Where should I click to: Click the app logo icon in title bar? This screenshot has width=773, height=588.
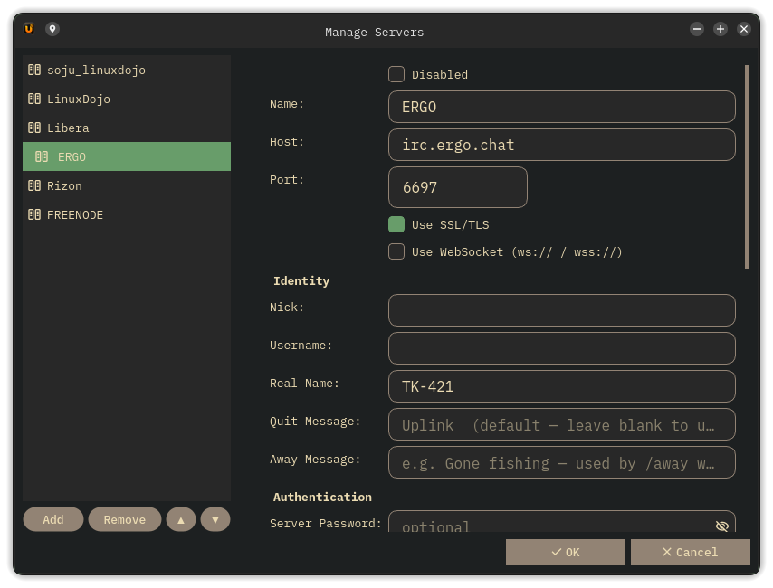pyautogui.click(x=29, y=29)
